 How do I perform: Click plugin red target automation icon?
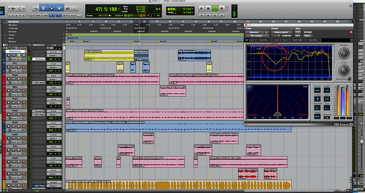pyautogui.click(x=351, y=32)
